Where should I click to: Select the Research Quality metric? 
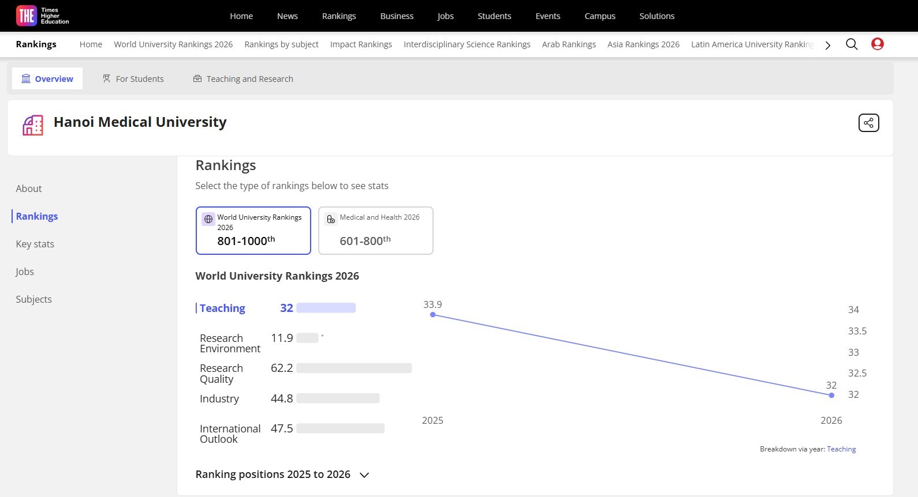click(x=221, y=374)
